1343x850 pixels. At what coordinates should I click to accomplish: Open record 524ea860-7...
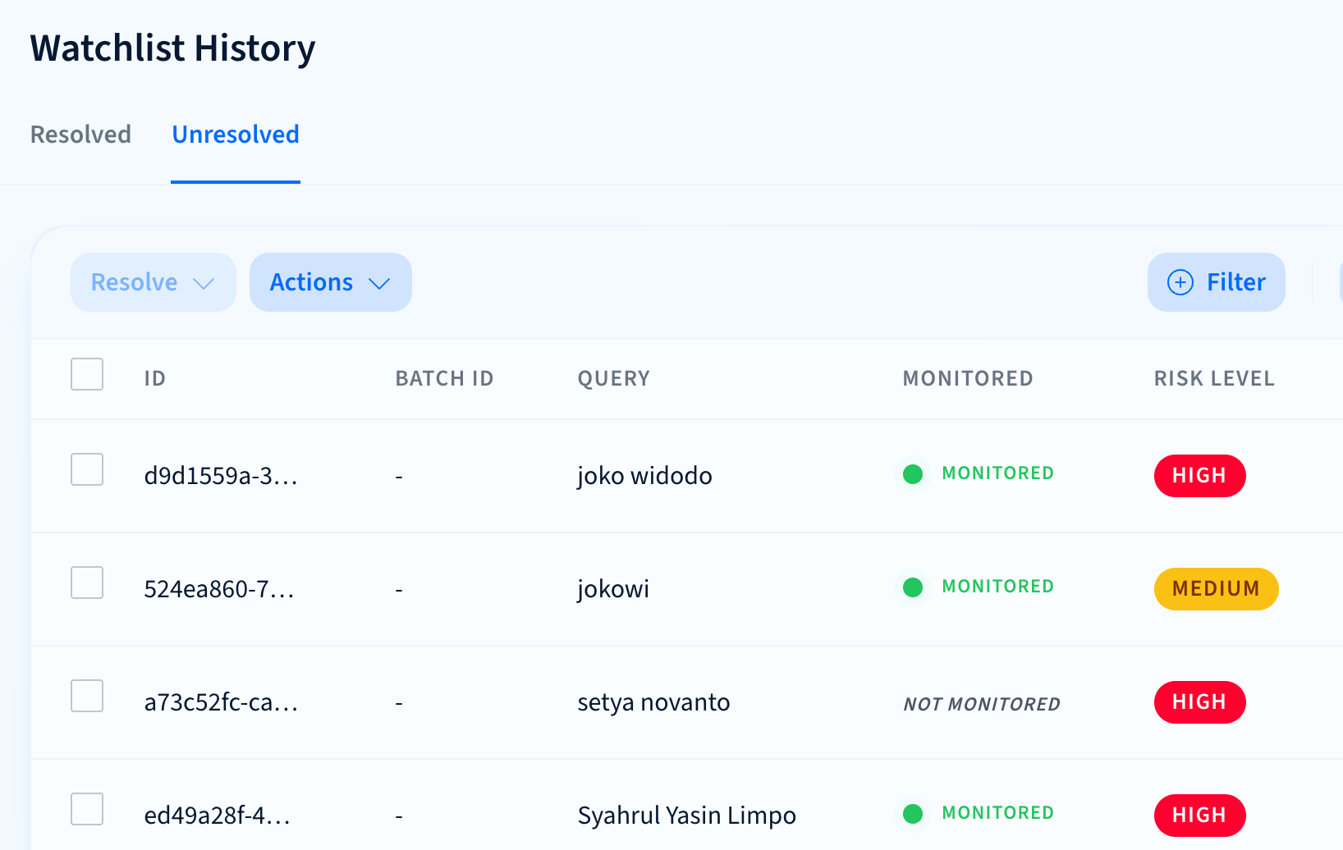click(x=219, y=589)
